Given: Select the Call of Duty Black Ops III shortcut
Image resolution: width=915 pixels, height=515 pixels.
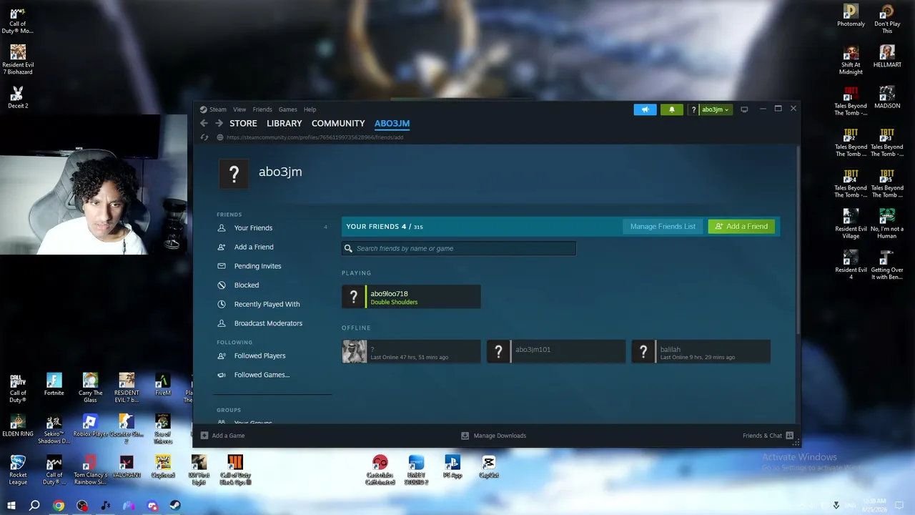Looking at the screenshot, I should click(x=235, y=469).
